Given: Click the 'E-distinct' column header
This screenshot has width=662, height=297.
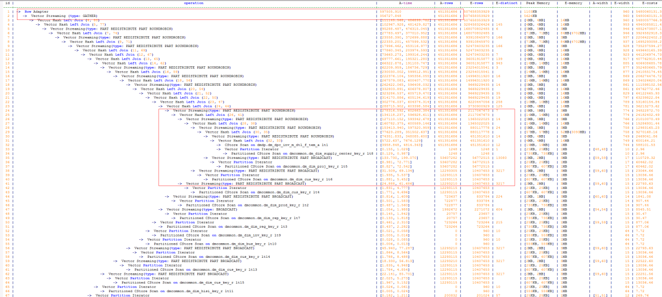Looking at the screenshot, I should [x=506, y=3].
